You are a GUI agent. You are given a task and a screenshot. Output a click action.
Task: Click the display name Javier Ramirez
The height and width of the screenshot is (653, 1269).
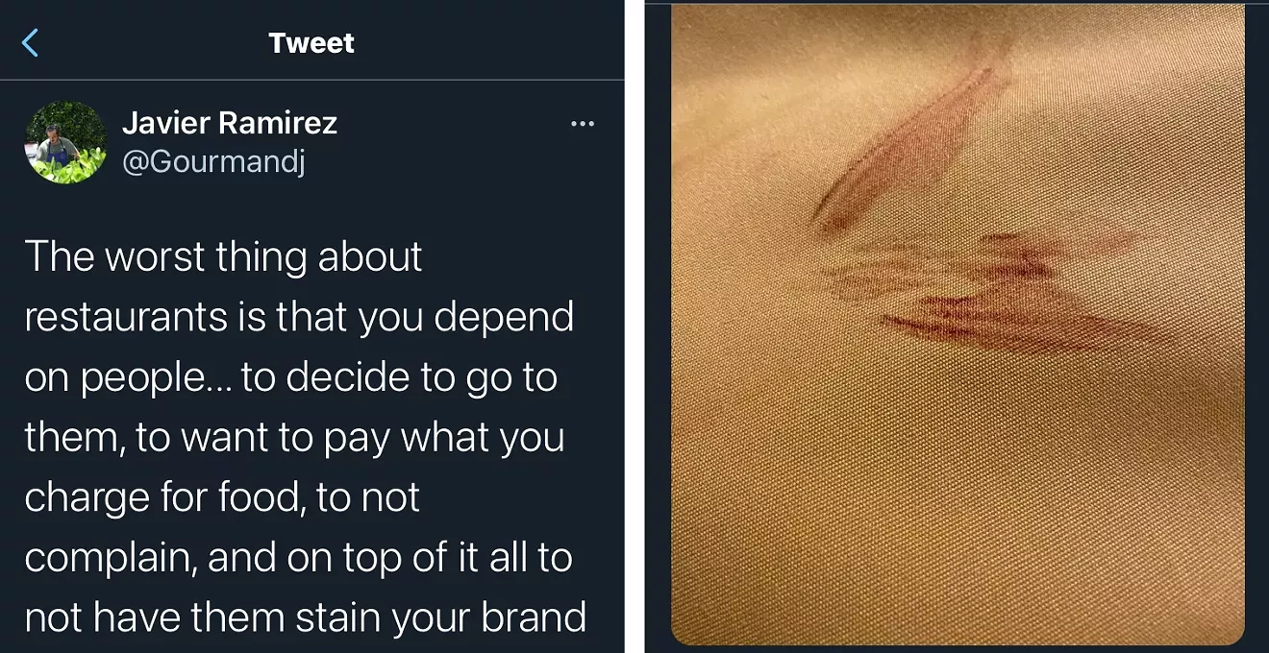230,123
